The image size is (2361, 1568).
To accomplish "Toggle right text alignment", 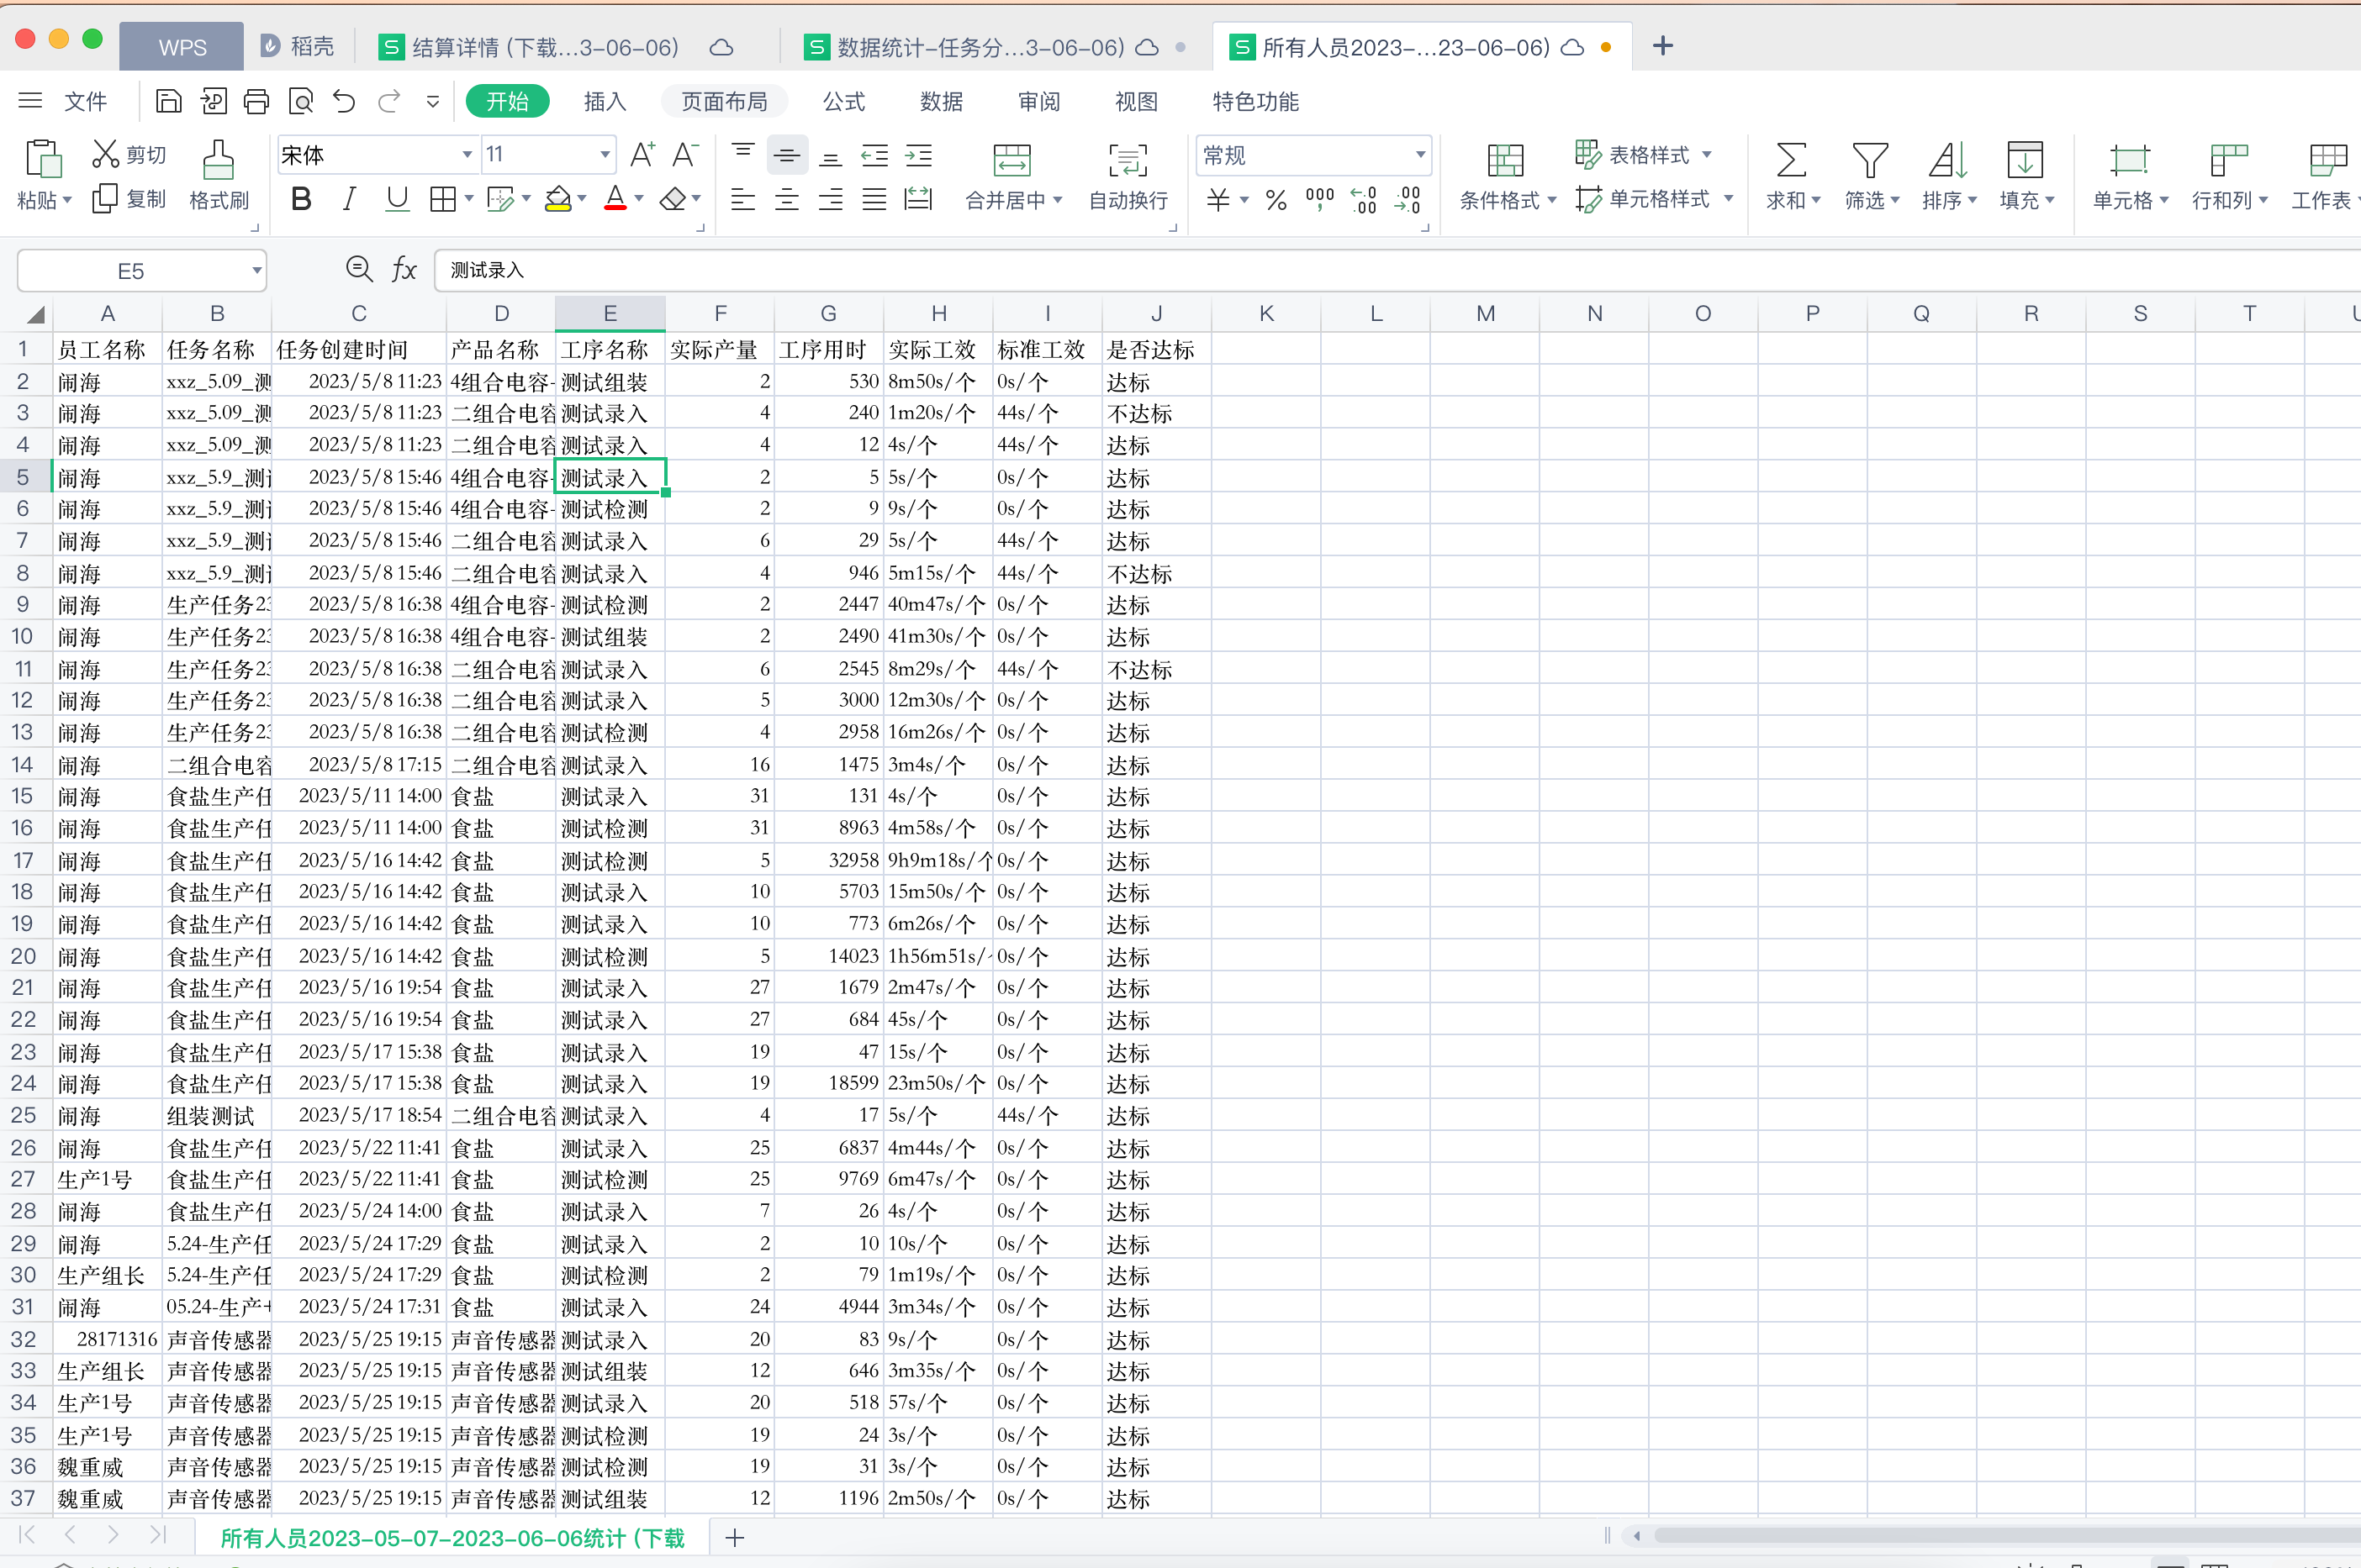I will (x=831, y=200).
